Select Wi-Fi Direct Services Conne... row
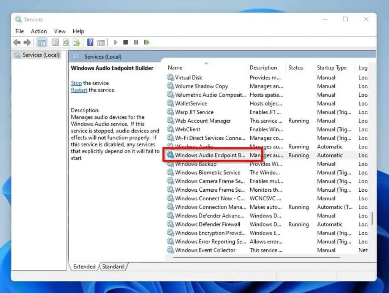 [210, 138]
